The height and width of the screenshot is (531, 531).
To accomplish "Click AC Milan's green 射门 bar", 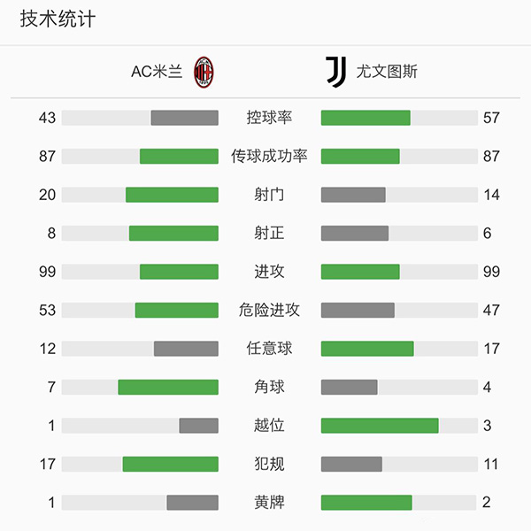I will point(172,195).
